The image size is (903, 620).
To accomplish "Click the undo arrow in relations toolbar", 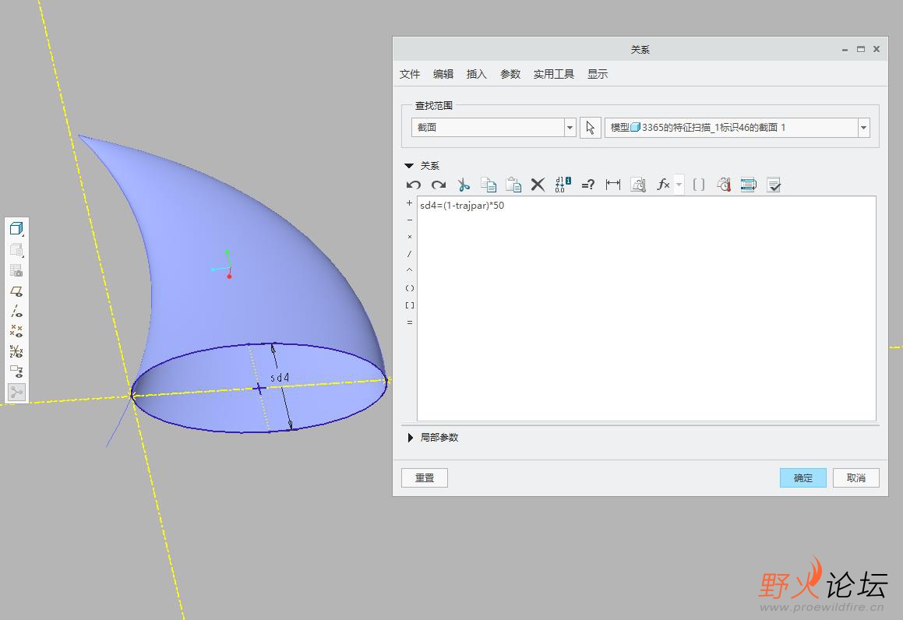I will 414,185.
